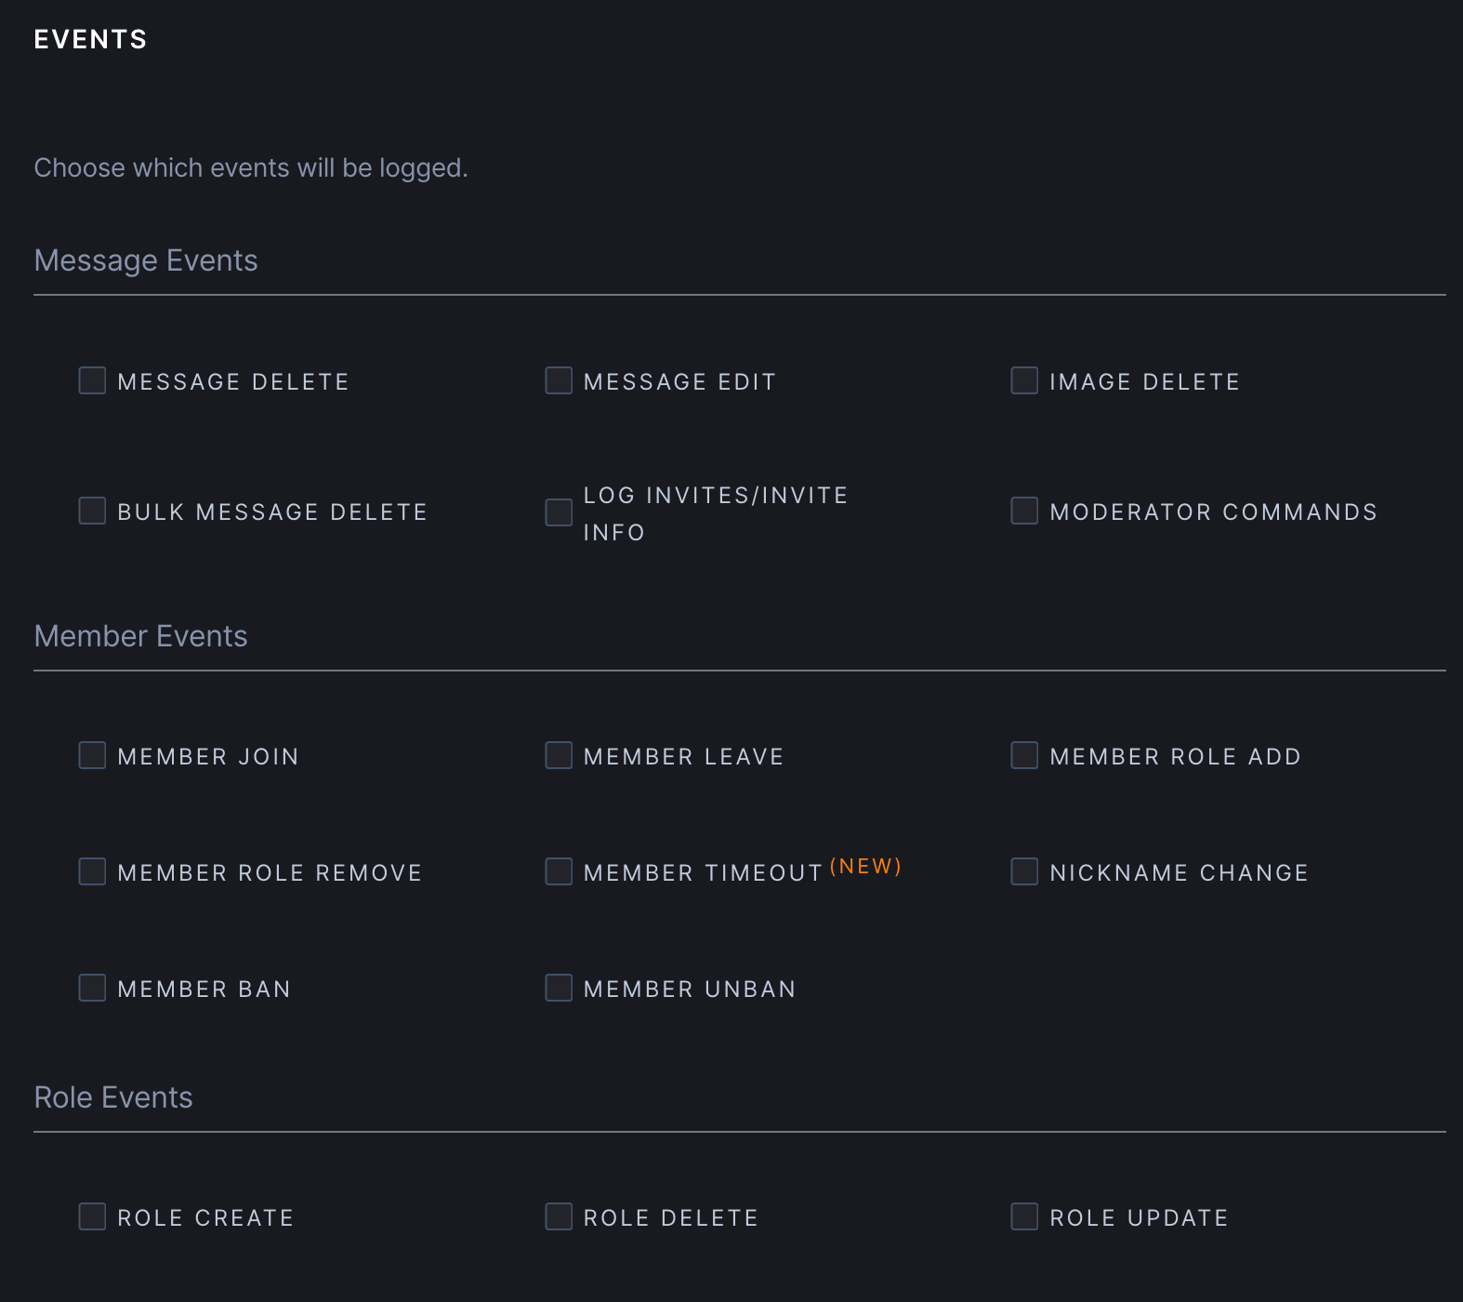Enable Member Unban logging
Screen dimensions: 1463x1302
pos(559,988)
